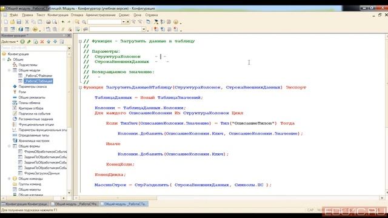388x218 pixels.
Task: Select Хранилища настроек tree item
Action: click(34, 140)
